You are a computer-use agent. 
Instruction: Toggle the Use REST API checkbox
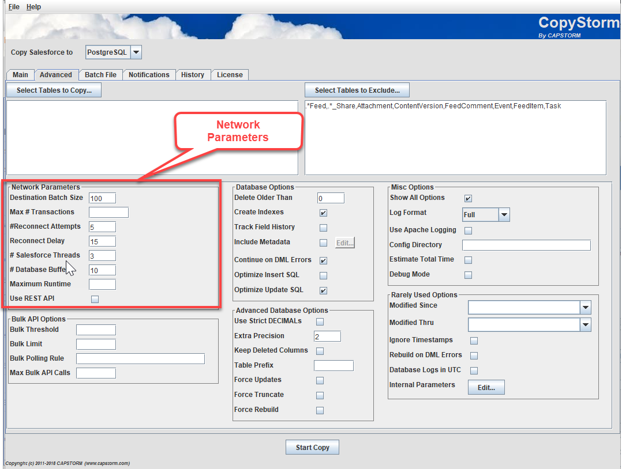[95, 299]
